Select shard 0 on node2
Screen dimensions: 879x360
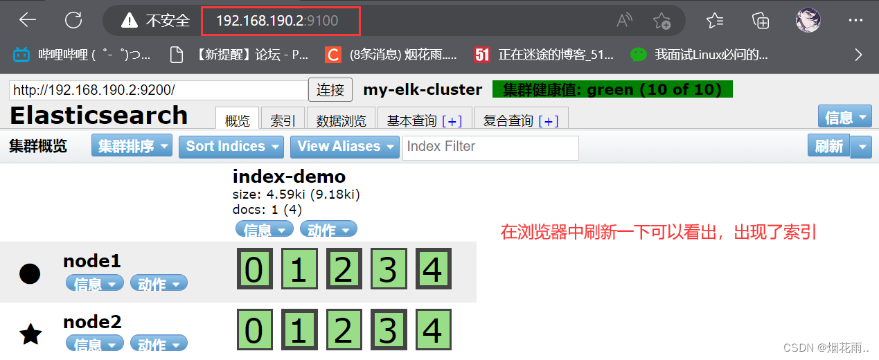click(254, 330)
